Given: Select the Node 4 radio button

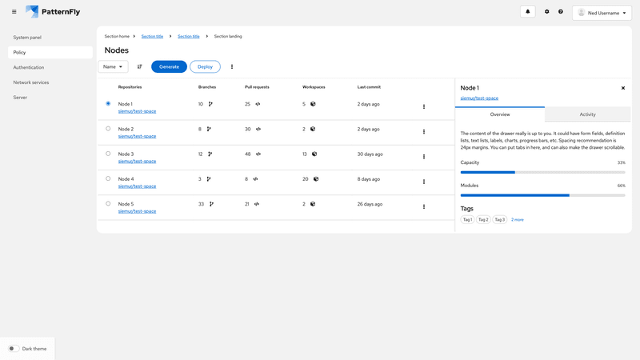Looking at the screenshot, I should pyautogui.click(x=108, y=178).
